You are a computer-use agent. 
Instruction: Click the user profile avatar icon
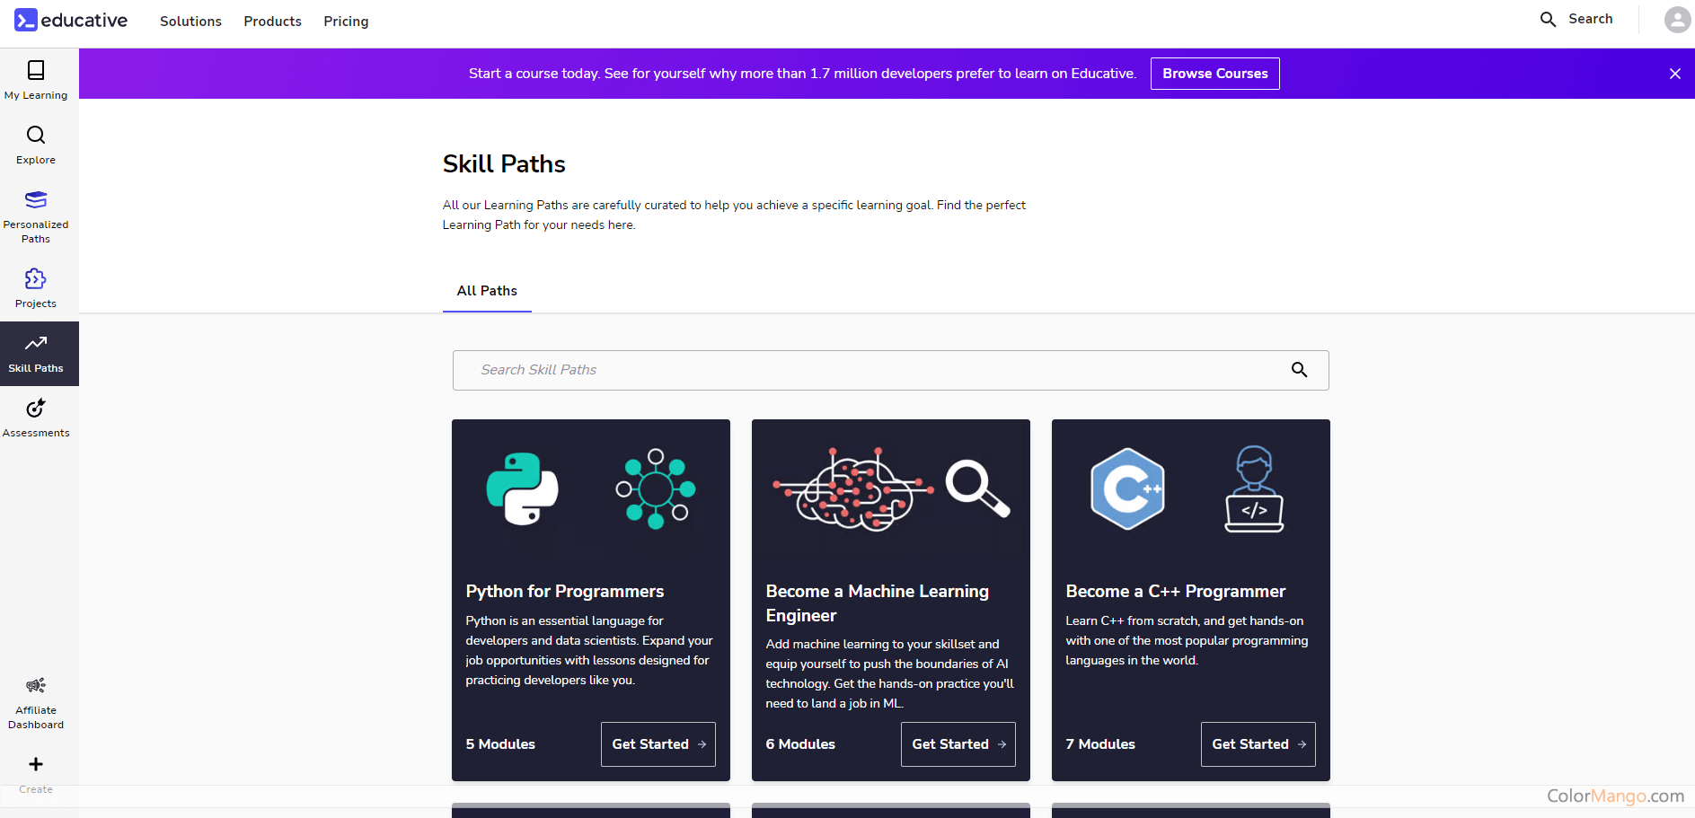(1676, 20)
